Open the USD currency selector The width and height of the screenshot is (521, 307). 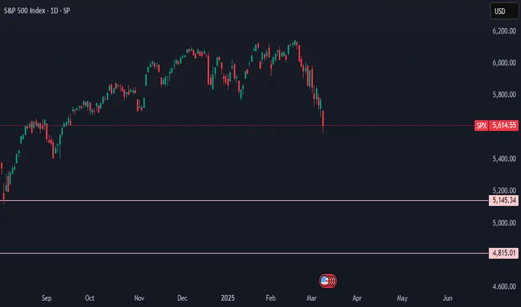(504, 11)
